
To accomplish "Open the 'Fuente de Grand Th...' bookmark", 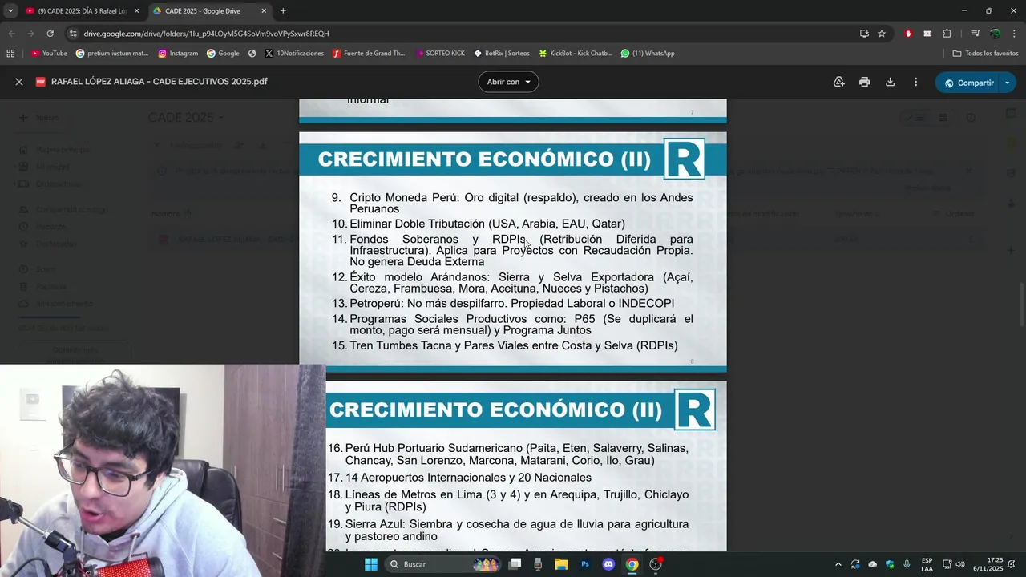I will point(369,54).
